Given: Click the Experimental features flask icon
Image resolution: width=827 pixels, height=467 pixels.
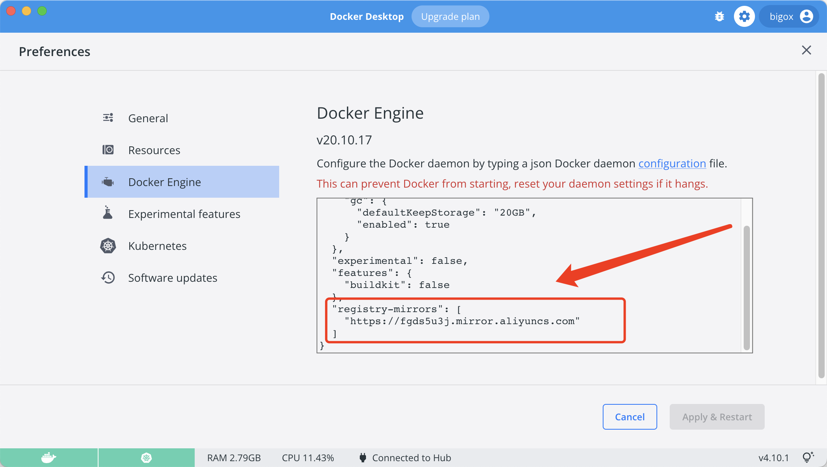Looking at the screenshot, I should [108, 213].
